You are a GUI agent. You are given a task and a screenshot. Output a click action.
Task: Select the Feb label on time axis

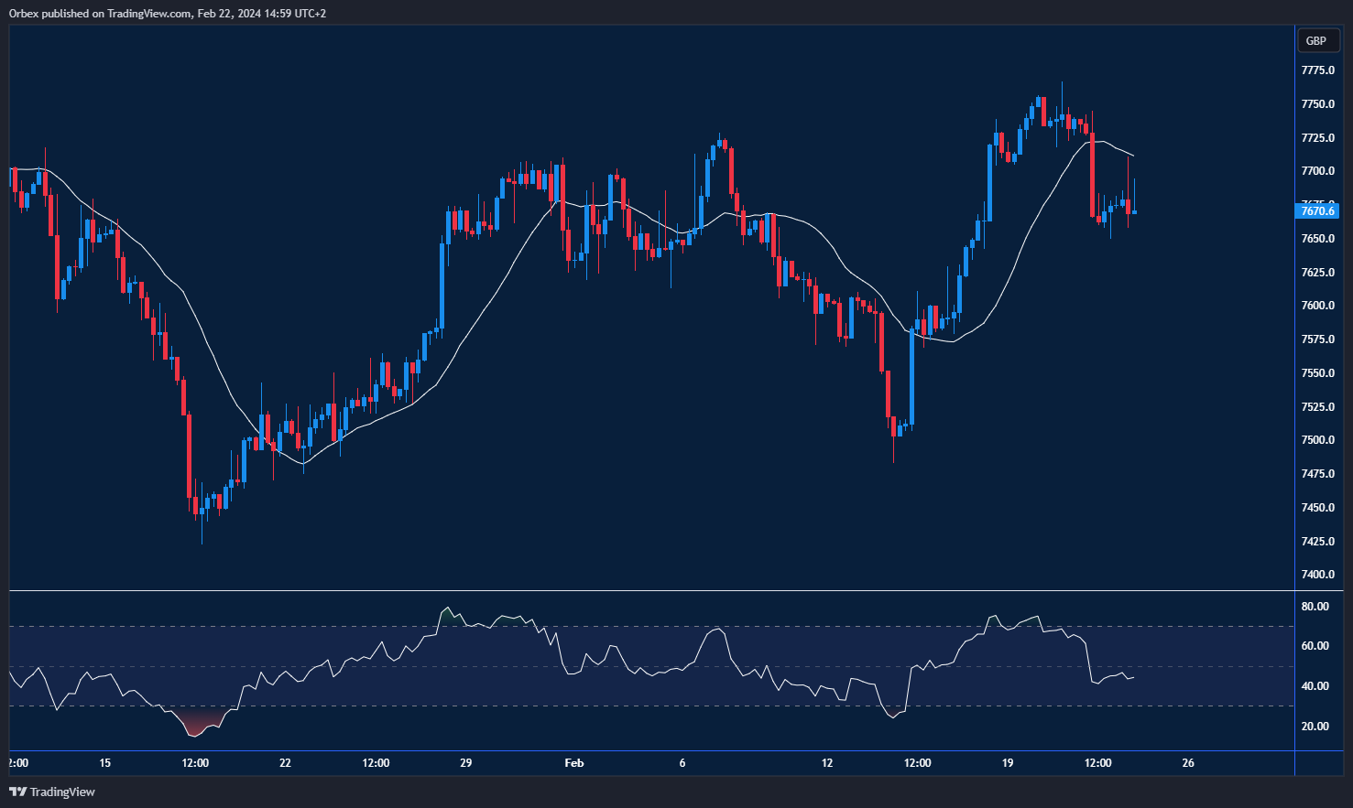tap(573, 763)
